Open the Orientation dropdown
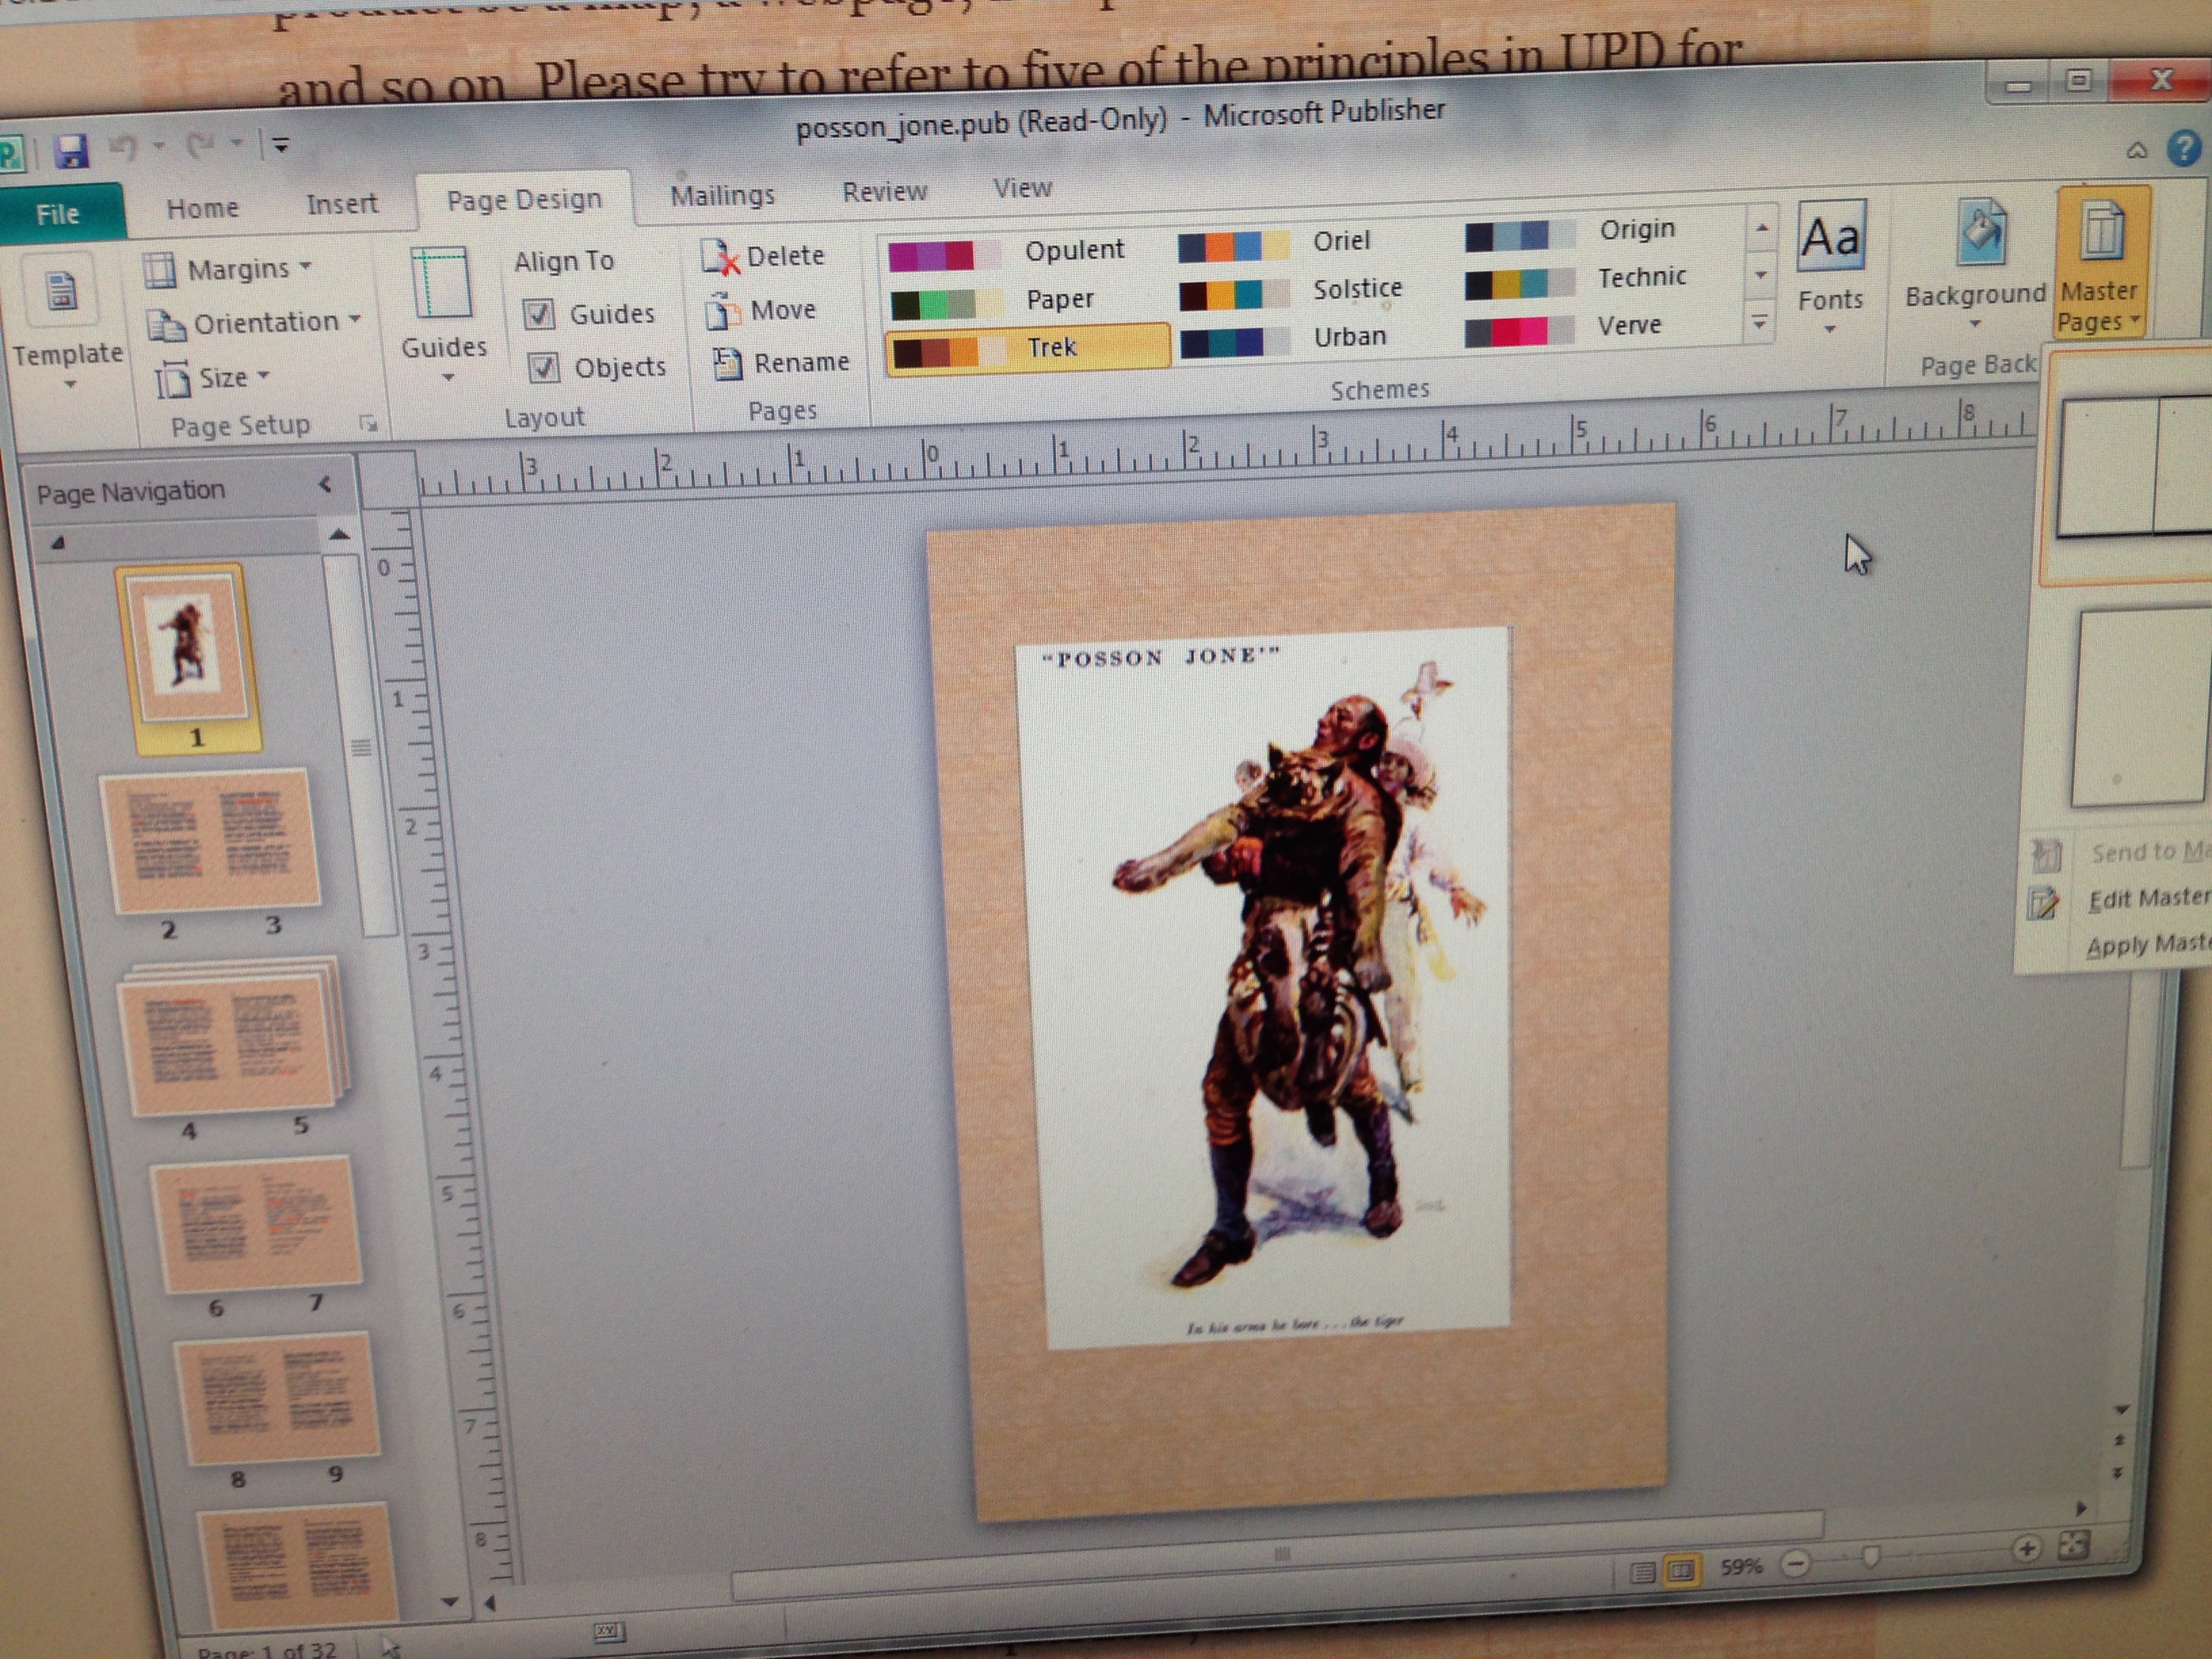 (x=254, y=323)
